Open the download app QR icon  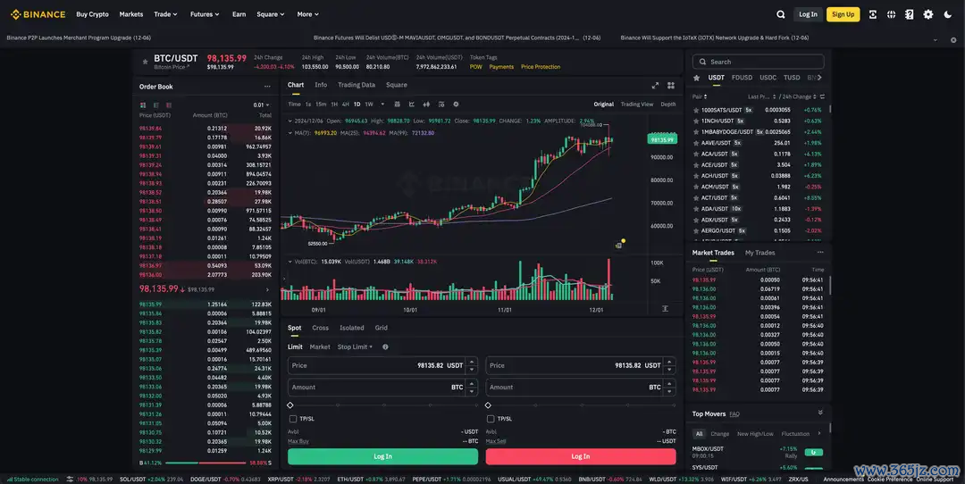[x=873, y=14]
